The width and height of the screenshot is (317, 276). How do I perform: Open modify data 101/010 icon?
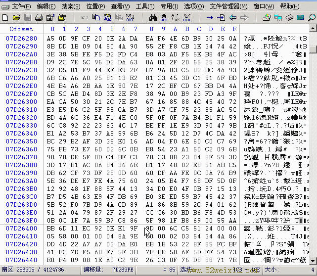tap(130, 18)
